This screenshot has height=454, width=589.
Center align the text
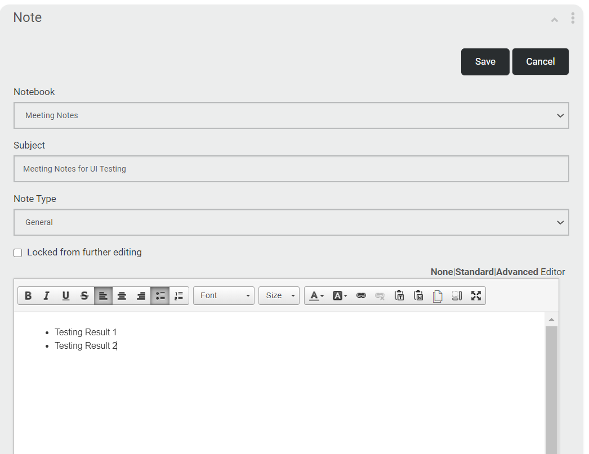[x=122, y=296]
